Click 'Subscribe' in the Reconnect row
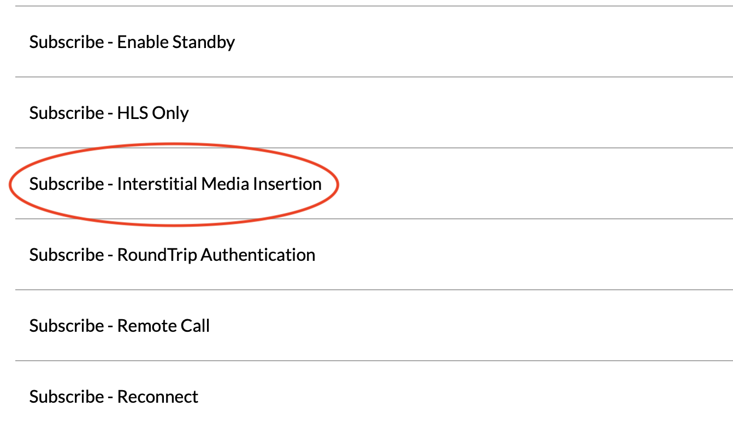The width and height of the screenshot is (733, 430). [x=67, y=397]
